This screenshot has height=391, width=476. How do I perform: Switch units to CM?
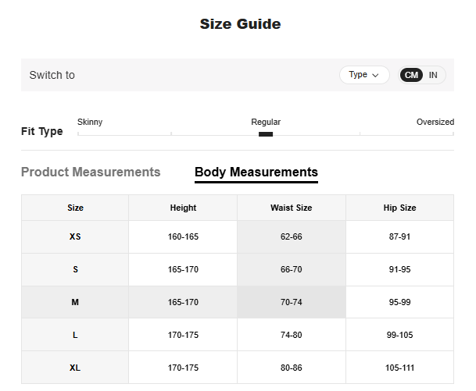tap(411, 75)
